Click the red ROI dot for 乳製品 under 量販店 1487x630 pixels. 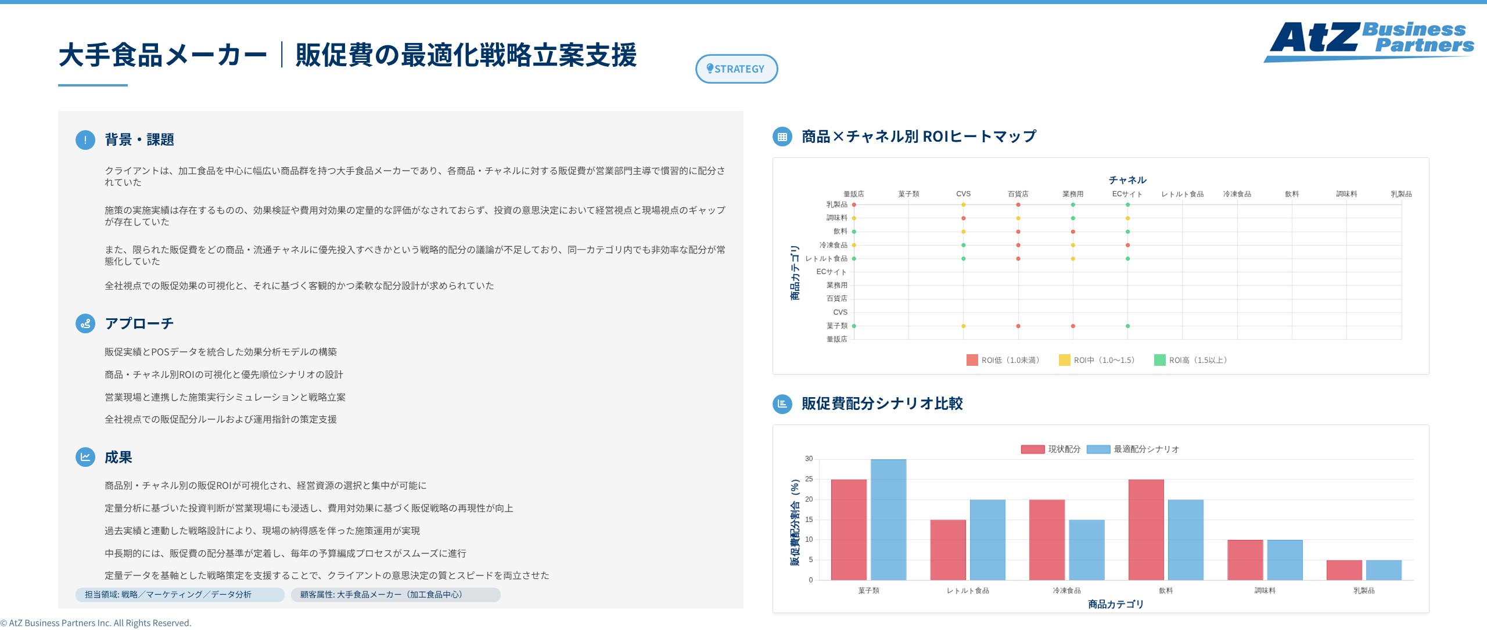pyautogui.click(x=854, y=204)
